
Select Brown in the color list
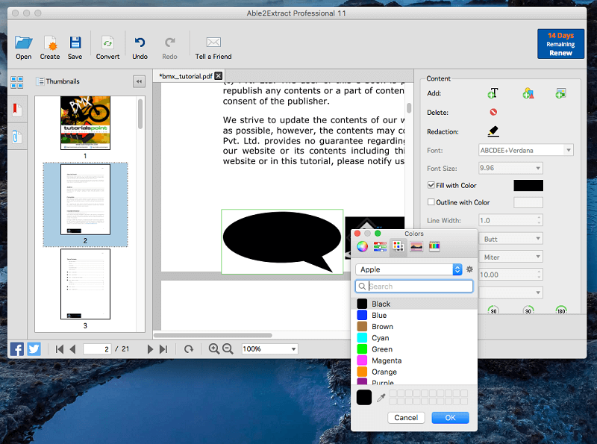(414, 327)
